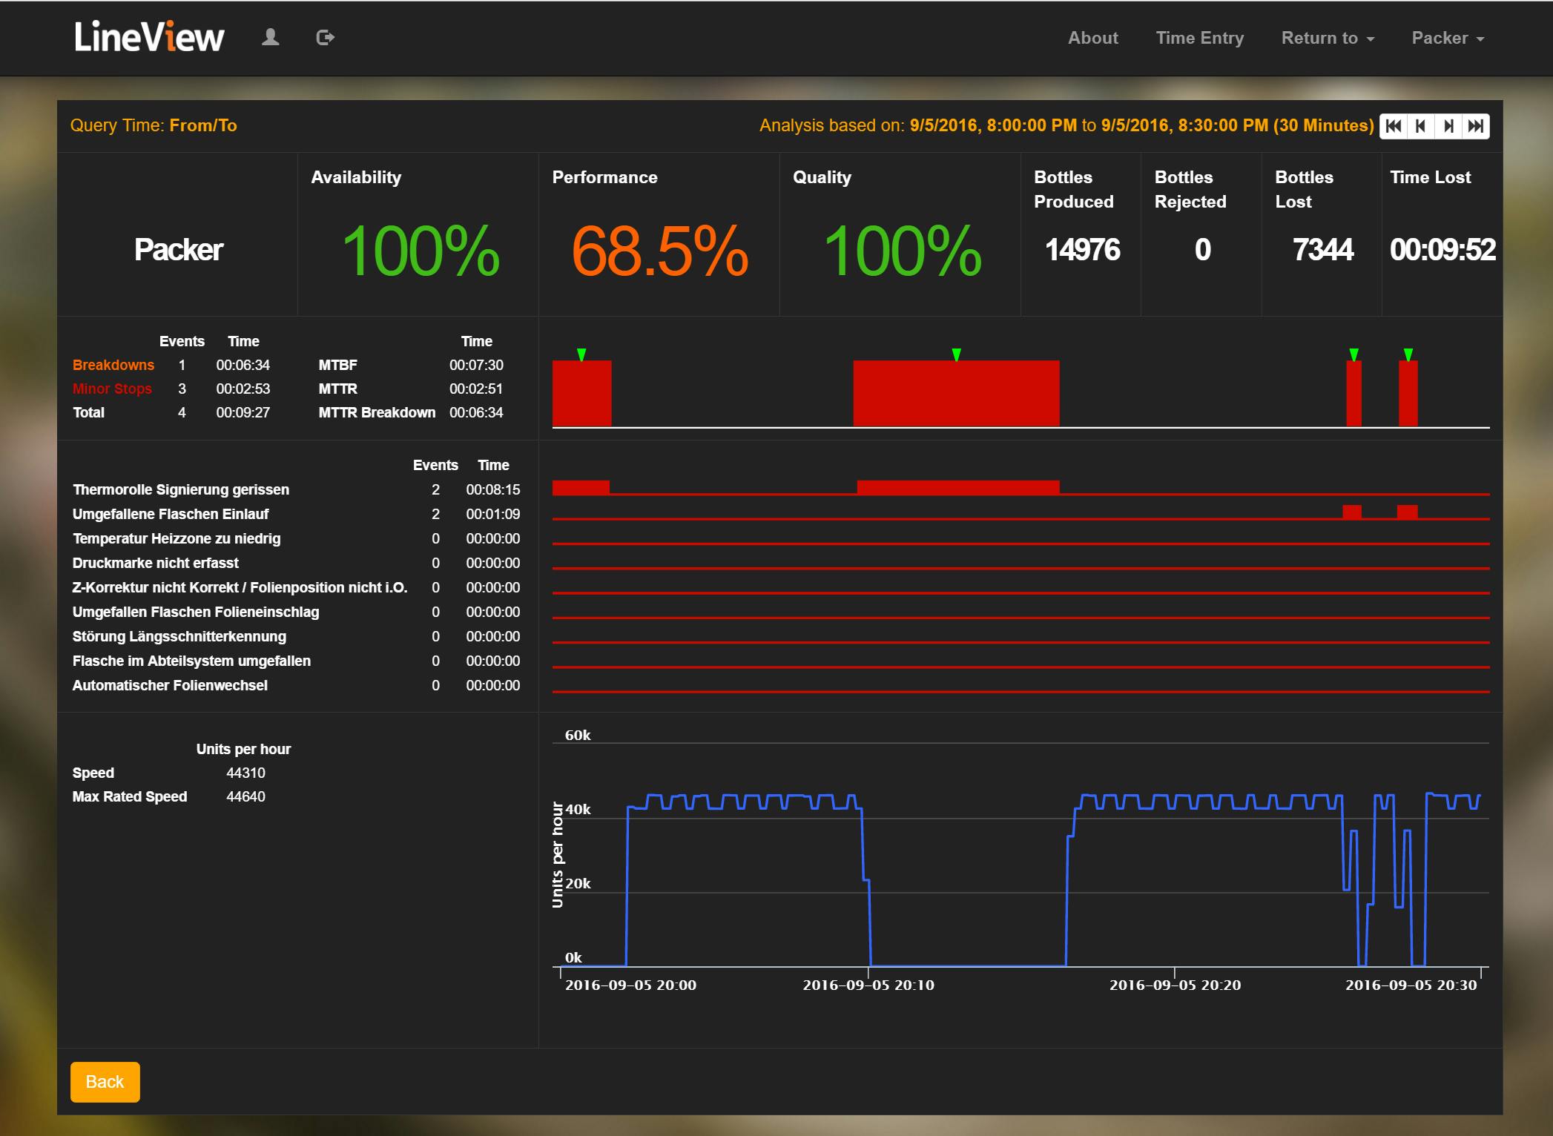The image size is (1553, 1136).
Task: Click the logout icon in header
Action: coord(325,38)
